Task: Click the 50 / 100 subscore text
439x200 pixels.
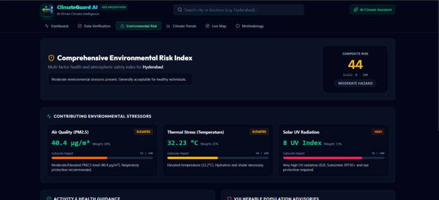Action: coord(262,153)
